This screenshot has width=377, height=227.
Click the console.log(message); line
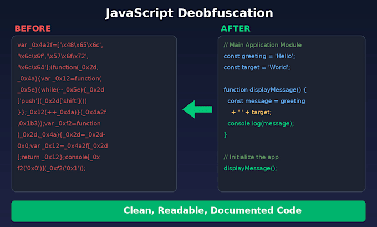pyautogui.click(x=261, y=123)
